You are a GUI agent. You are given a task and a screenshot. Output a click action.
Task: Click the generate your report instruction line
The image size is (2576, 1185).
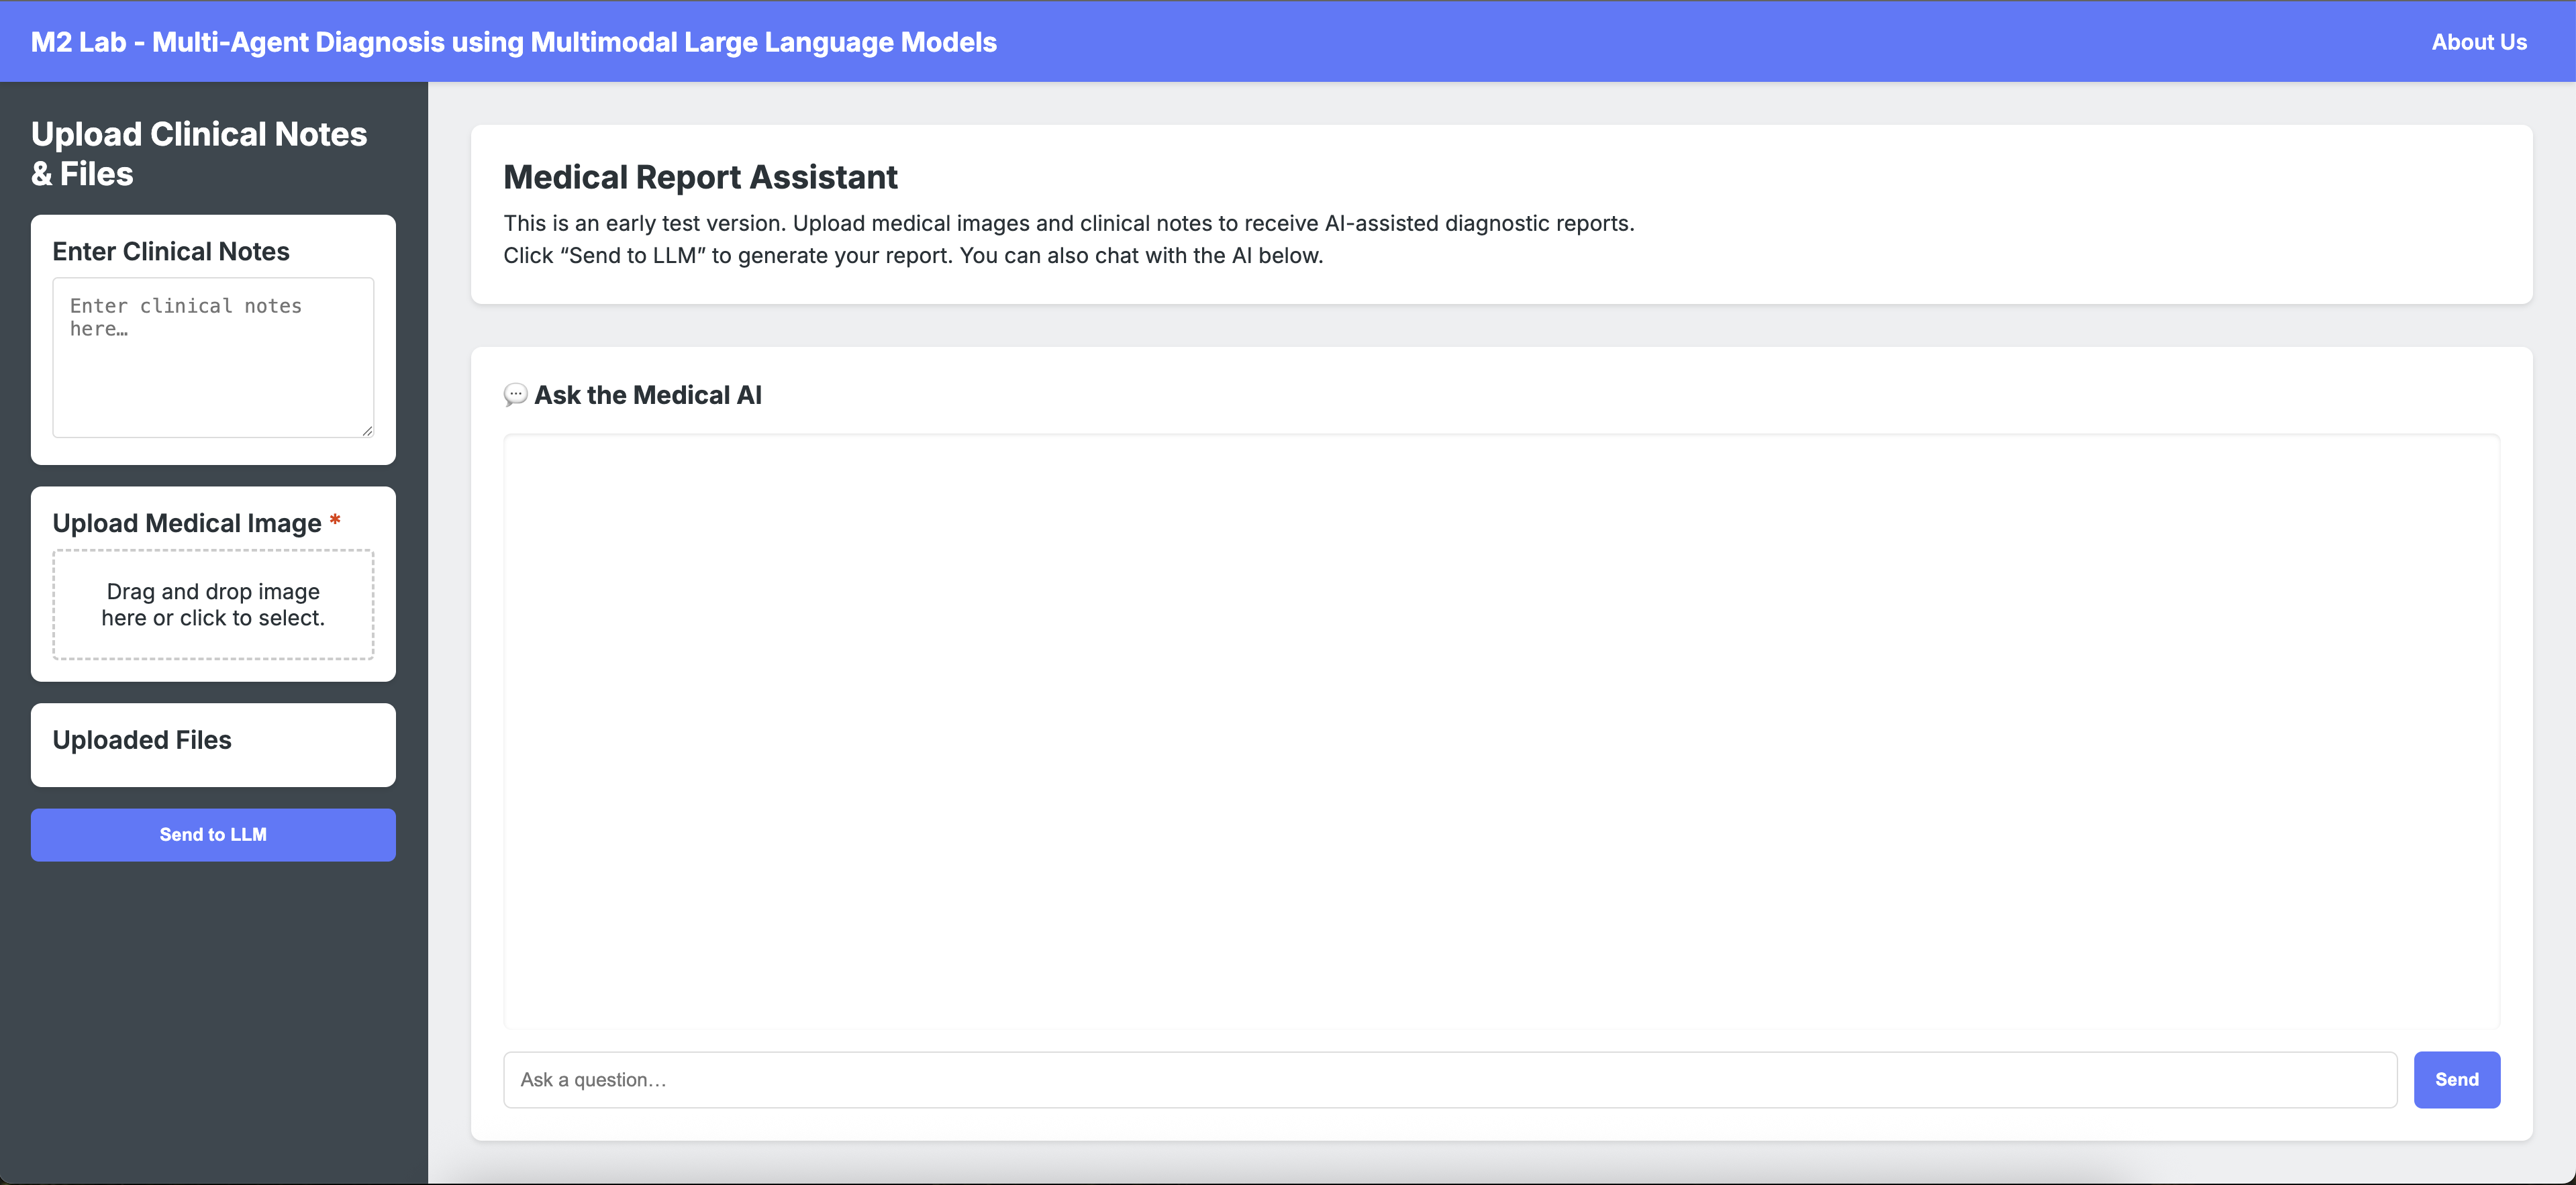click(x=912, y=255)
